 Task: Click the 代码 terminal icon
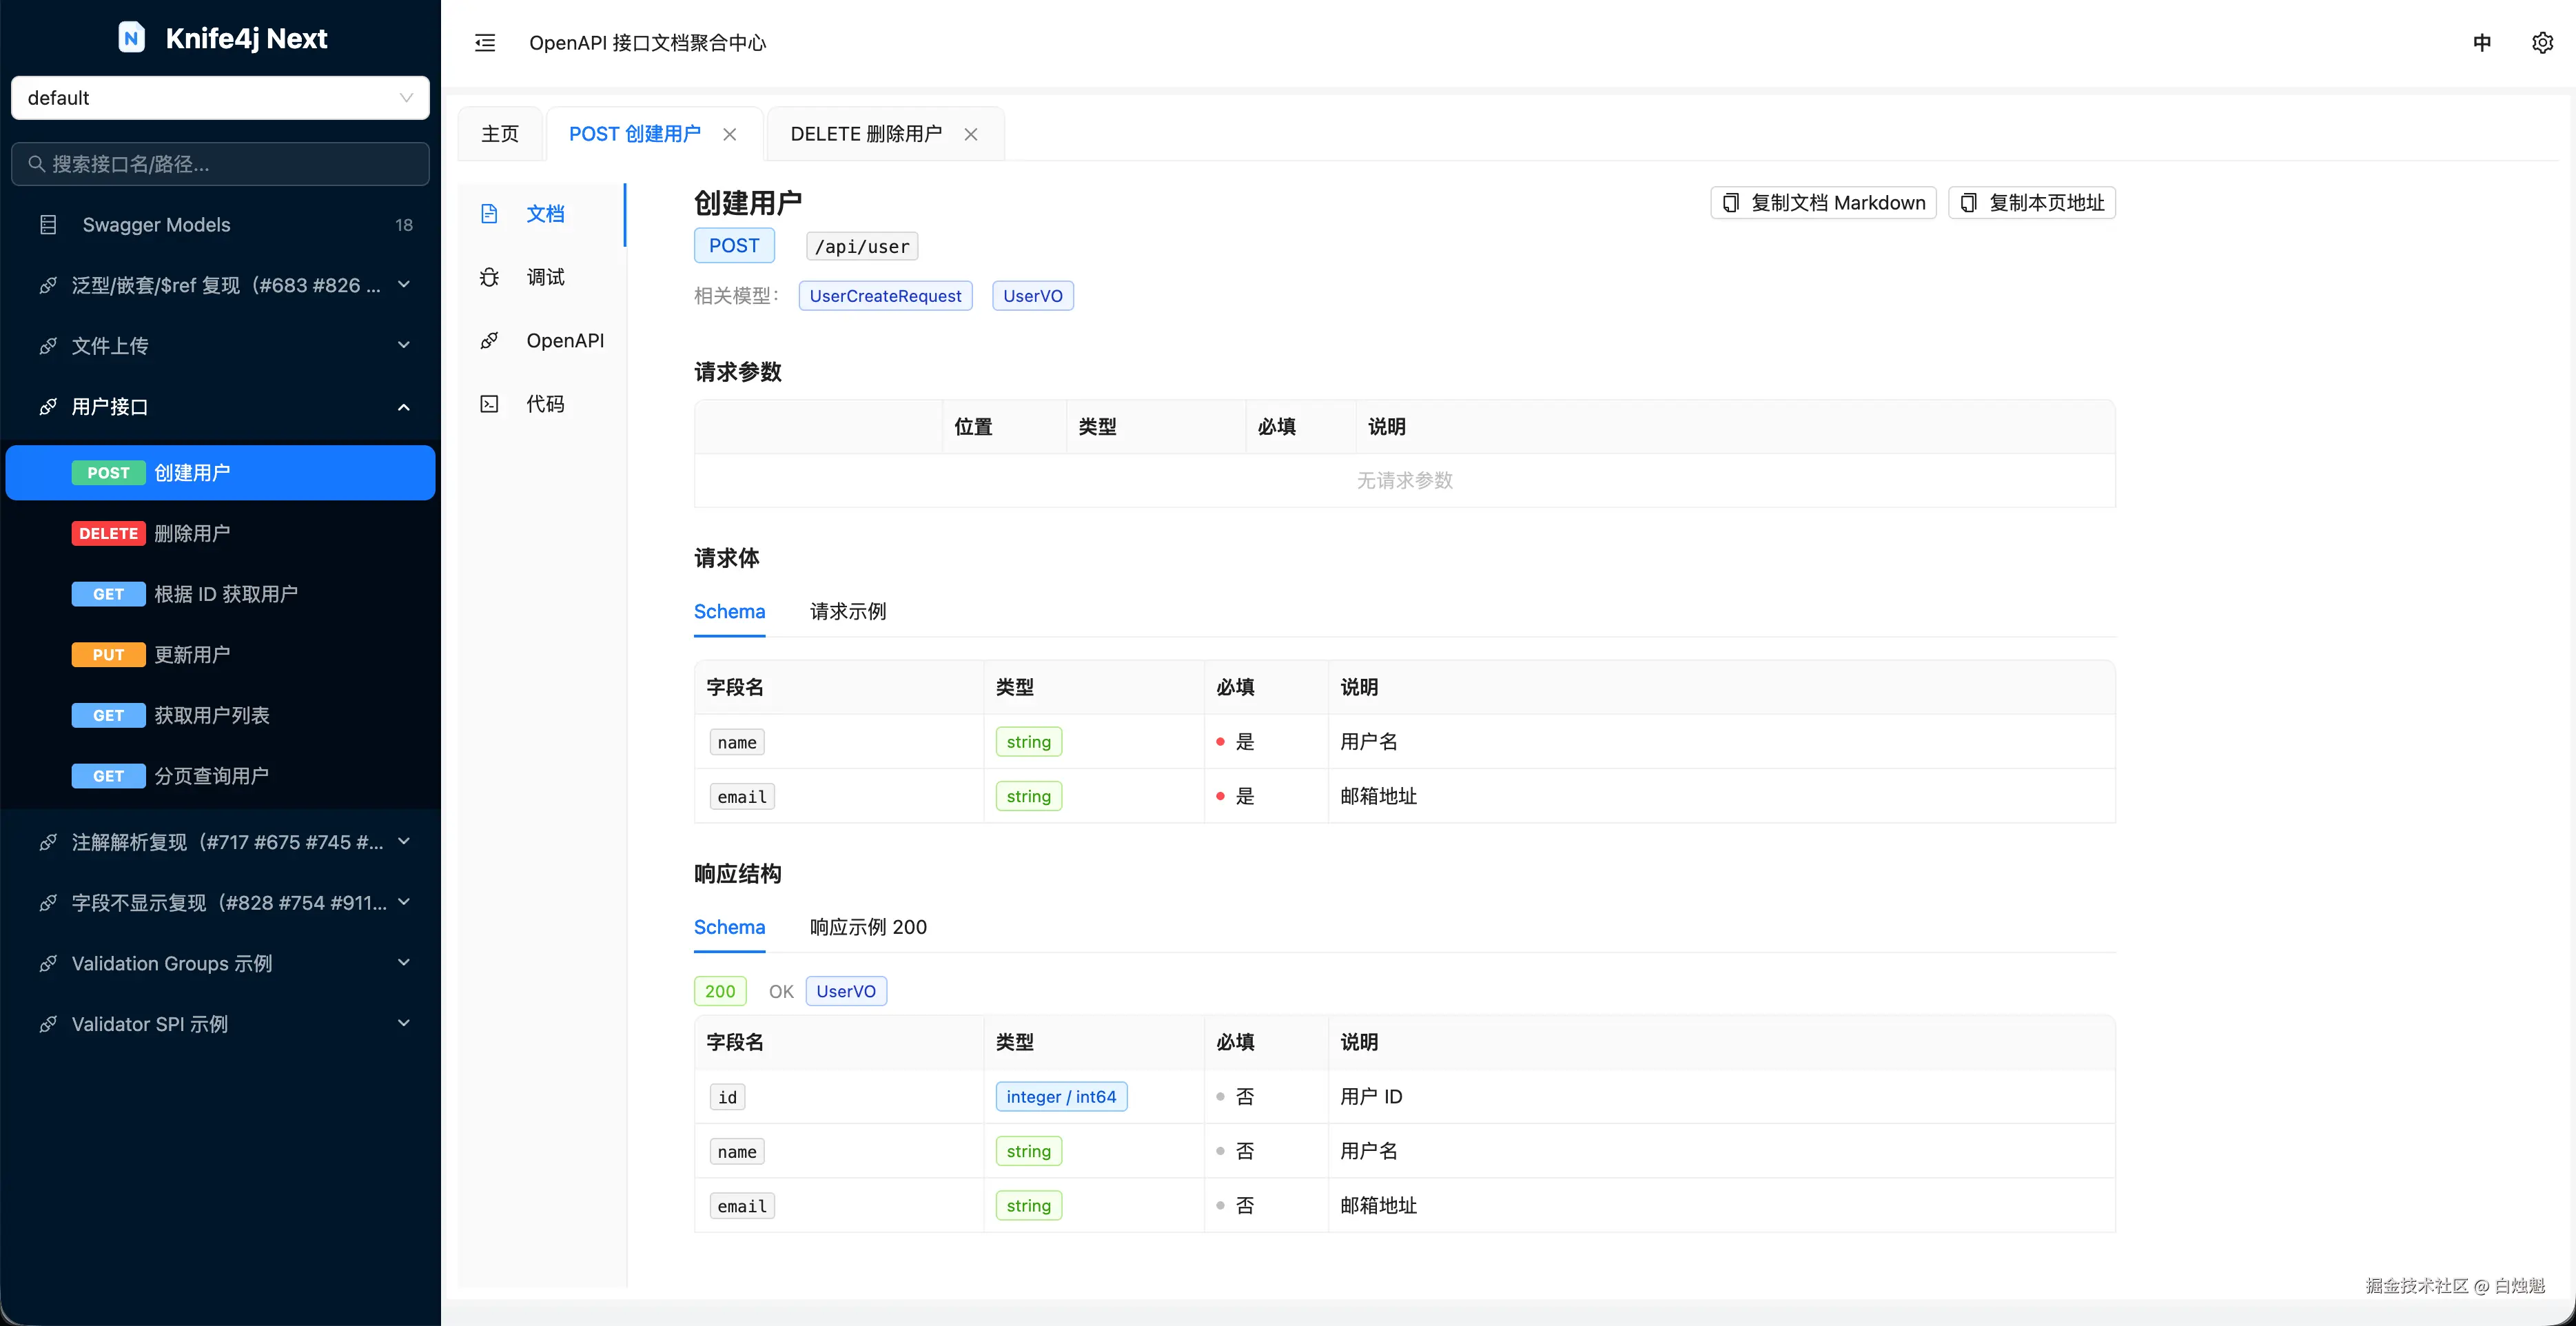coord(489,404)
